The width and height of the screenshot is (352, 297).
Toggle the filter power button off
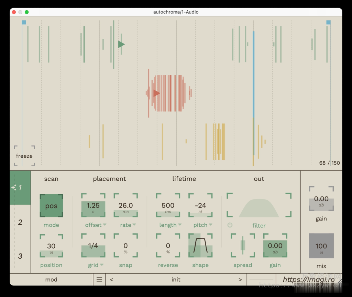coord(230,225)
